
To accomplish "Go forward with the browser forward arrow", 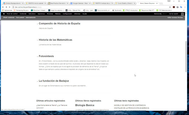I will point(6,7).
